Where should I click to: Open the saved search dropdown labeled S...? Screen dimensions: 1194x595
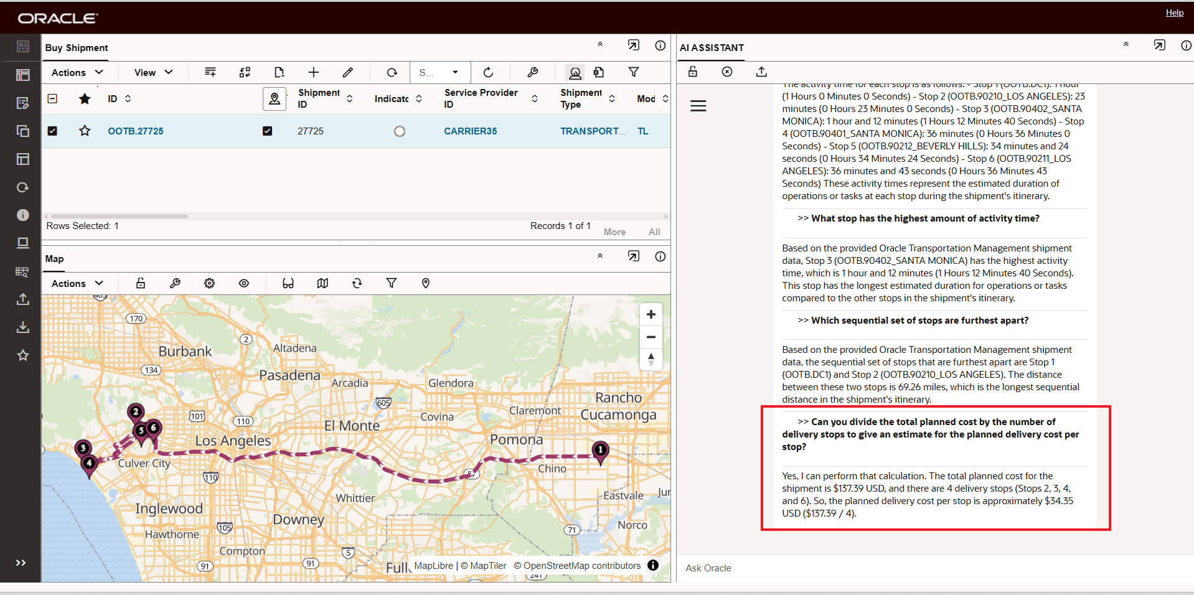click(x=440, y=72)
